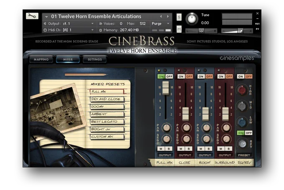
Task: Open the instrument name dropdown arrow
Action: [46, 17]
